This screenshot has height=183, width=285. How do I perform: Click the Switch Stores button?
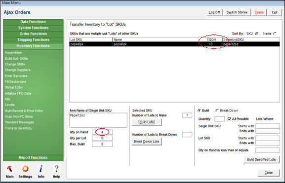[237, 12]
